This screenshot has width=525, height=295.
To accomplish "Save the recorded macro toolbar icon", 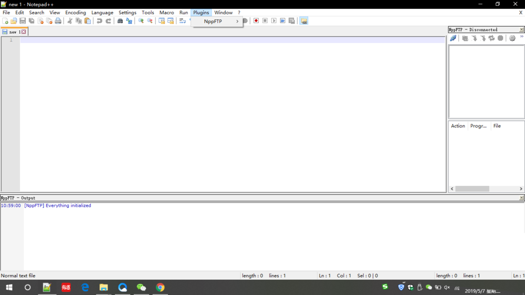I will (x=291, y=21).
